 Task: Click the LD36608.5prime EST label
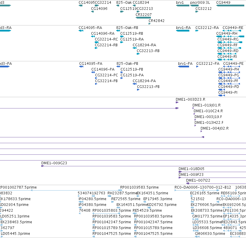(207, 228)
